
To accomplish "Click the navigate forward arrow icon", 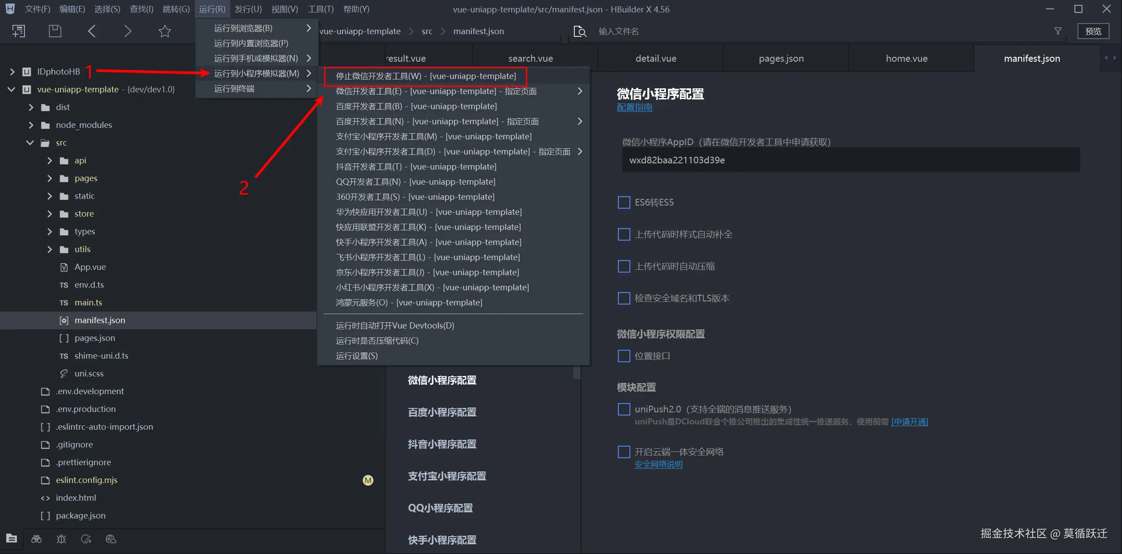I will click(128, 31).
